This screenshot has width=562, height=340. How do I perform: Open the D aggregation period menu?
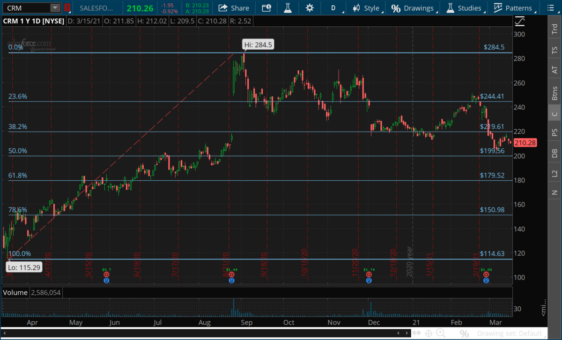[333, 8]
